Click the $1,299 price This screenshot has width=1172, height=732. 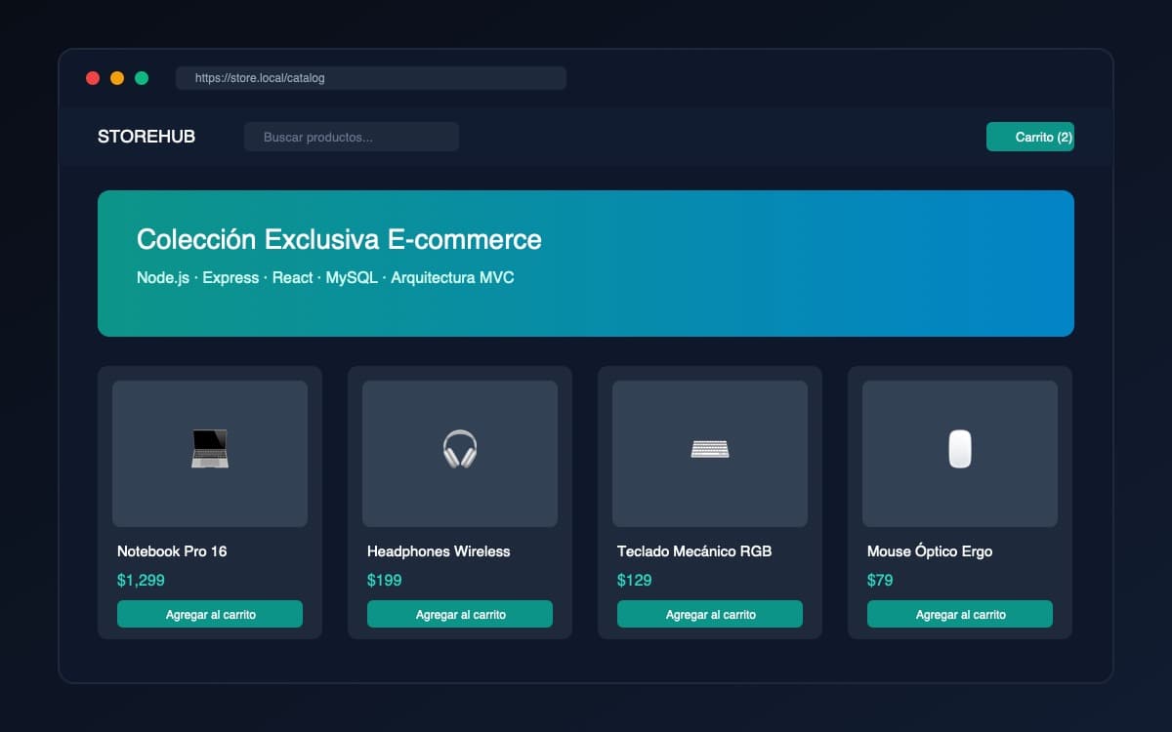pos(141,580)
